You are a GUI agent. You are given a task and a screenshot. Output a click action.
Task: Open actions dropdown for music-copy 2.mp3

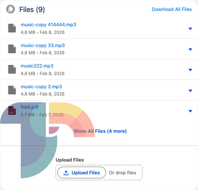coord(190,91)
